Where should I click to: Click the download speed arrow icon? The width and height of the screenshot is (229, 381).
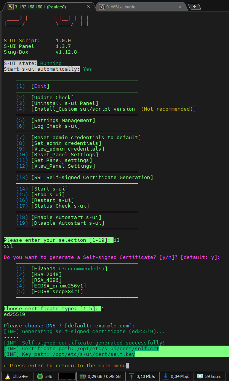pos(166,376)
